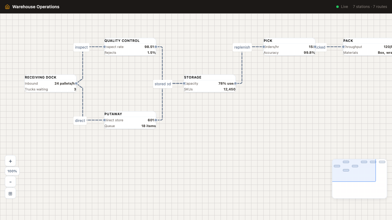This screenshot has height=220, width=392.
Task: Select the Quality Control input port
Action: (104, 47)
